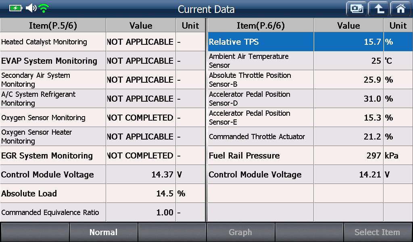Click the Select Item button
Image resolution: width=413 pixels, height=242 pixels.
(x=377, y=232)
